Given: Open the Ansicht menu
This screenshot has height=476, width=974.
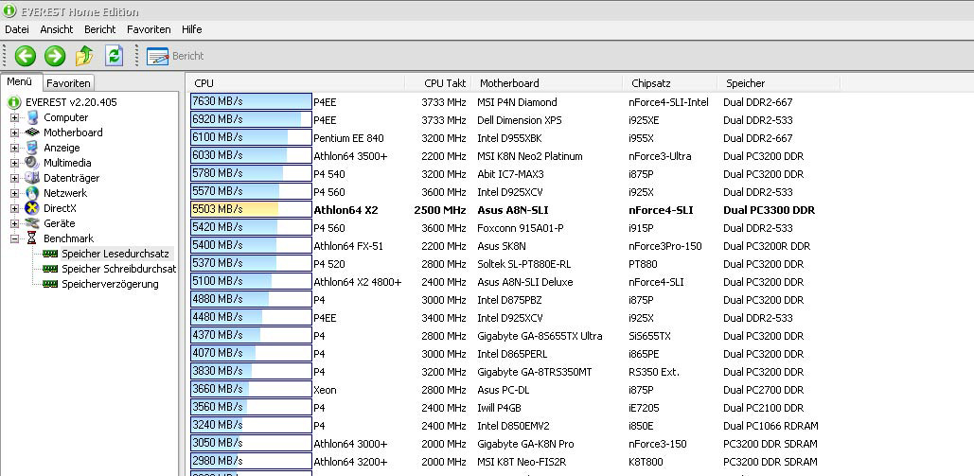Looking at the screenshot, I should [x=57, y=29].
